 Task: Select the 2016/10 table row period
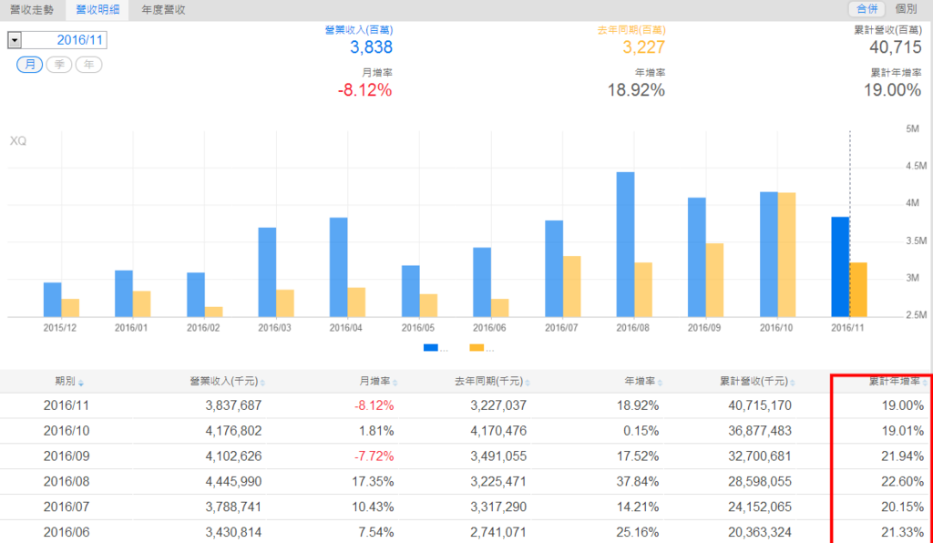click(66, 431)
